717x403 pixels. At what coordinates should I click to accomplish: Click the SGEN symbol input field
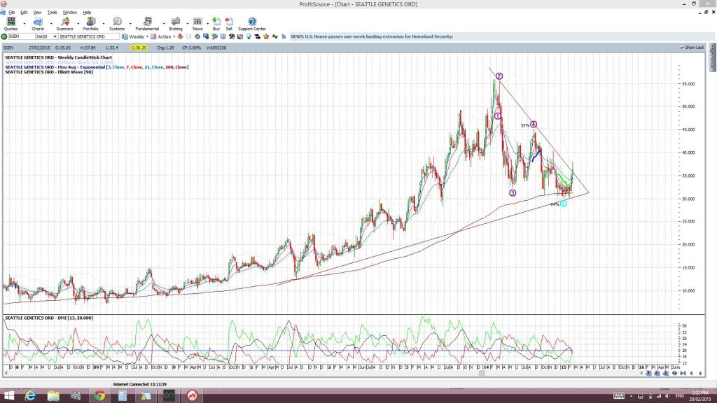pyautogui.click(x=22, y=36)
